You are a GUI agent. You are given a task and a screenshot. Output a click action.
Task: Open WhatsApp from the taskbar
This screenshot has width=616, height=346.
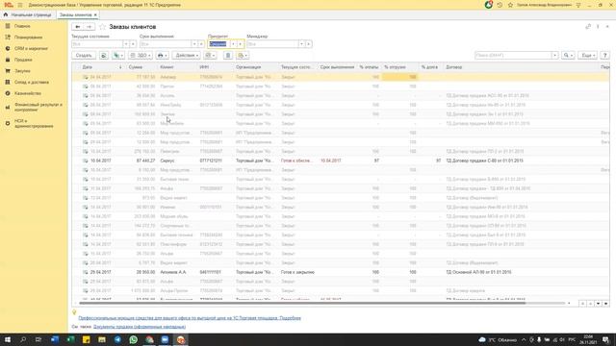134,339
